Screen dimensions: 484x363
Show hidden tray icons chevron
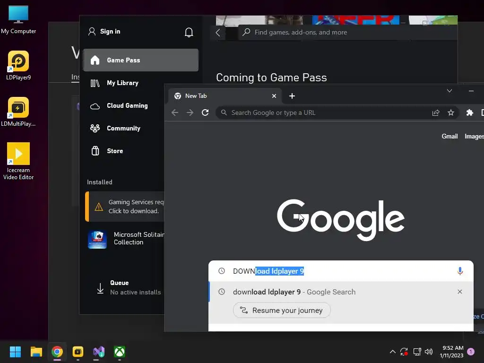[x=393, y=352]
